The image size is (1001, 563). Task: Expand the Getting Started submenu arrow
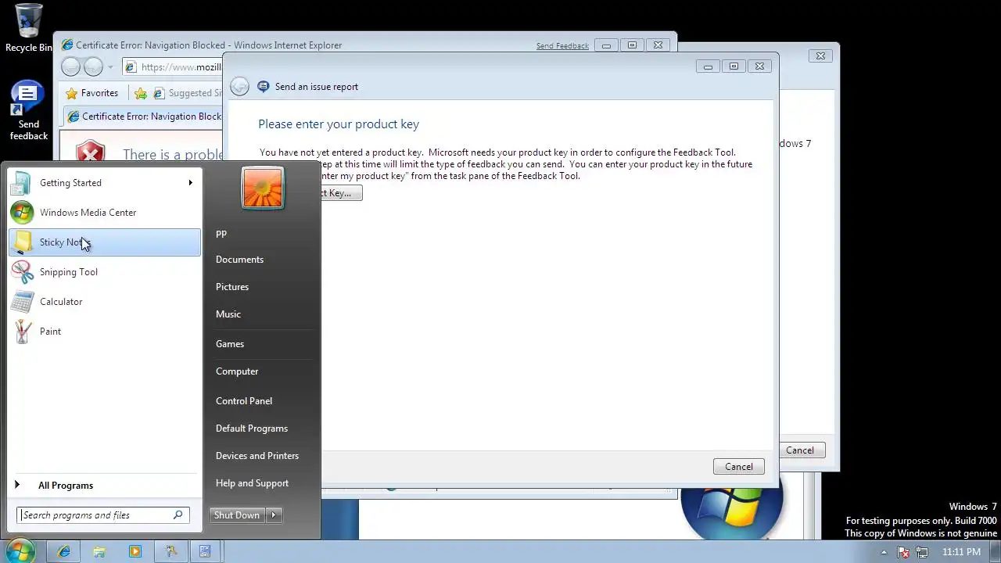190,183
